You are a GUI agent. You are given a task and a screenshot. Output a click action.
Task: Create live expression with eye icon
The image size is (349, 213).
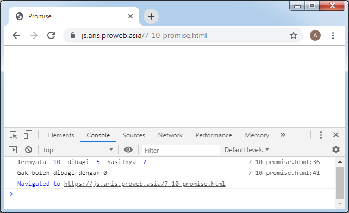pos(128,149)
